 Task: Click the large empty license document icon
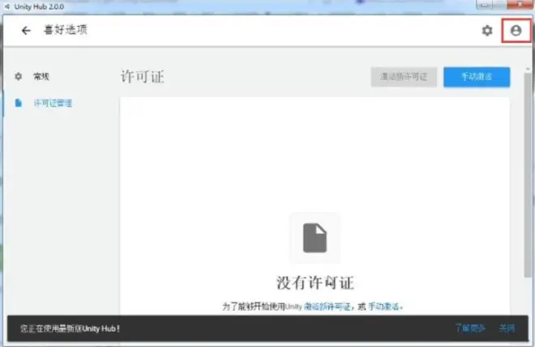coord(315,238)
